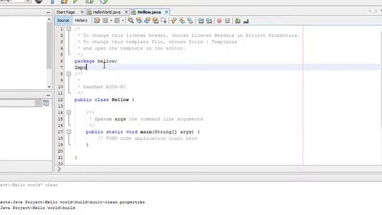
Task: Click Shift Line Right icon
Action: (x=209, y=21)
